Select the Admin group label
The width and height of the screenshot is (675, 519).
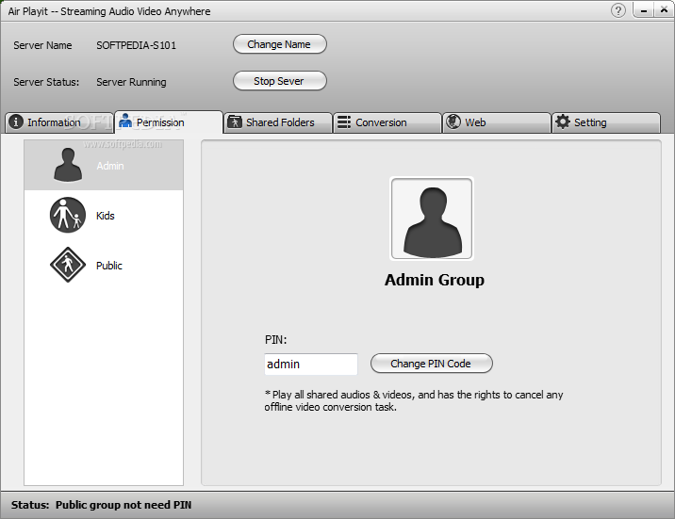110,166
